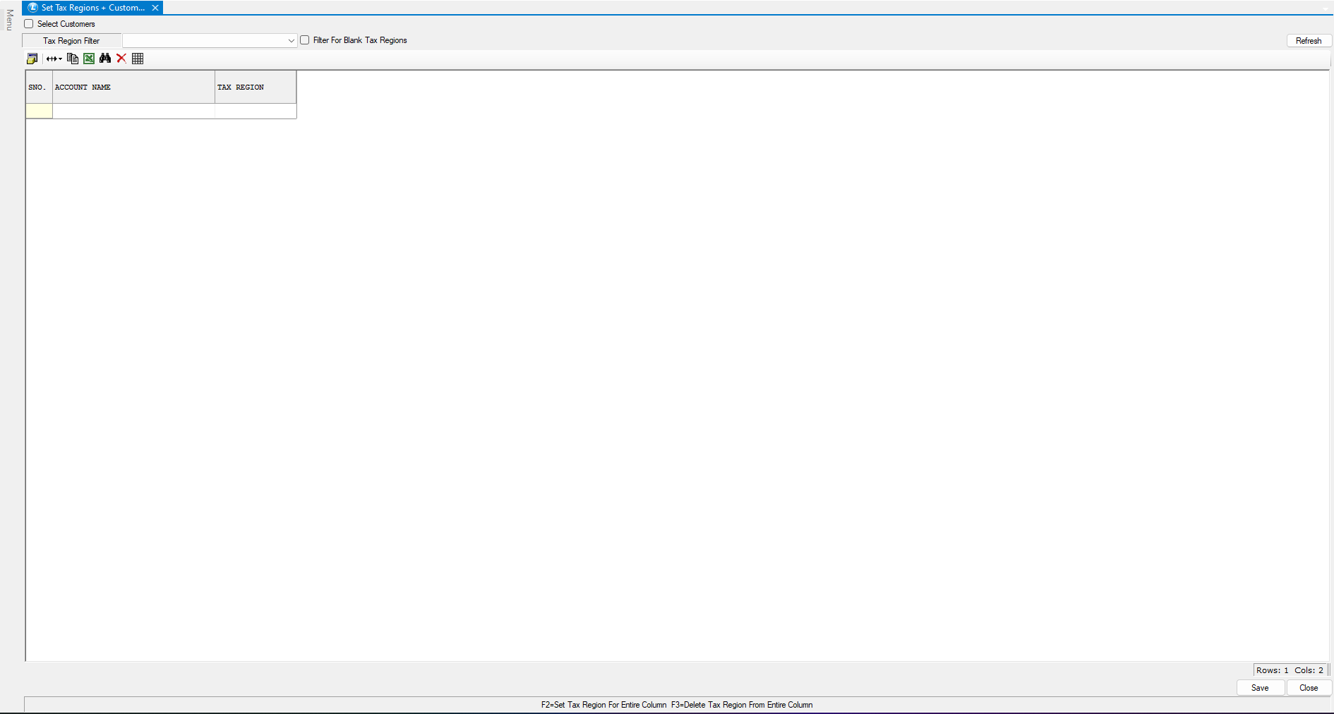Click the column width arrows icon
Image resolution: width=1334 pixels, height=714 pixels.
54,59
